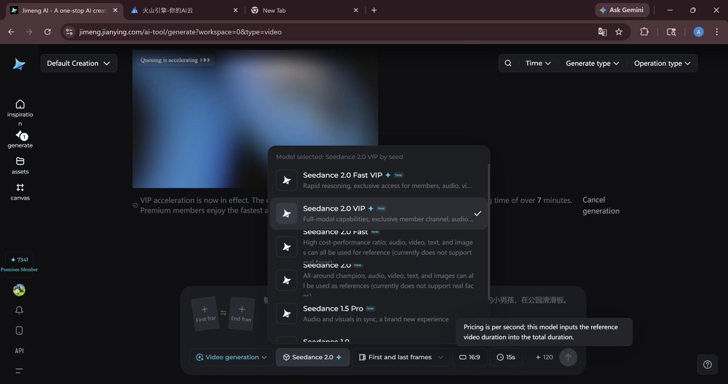The height and width of the screenshot is (384, 728).
Task: Select the Seedance 2.0 Fast model
Action: [x=379, y=246]
